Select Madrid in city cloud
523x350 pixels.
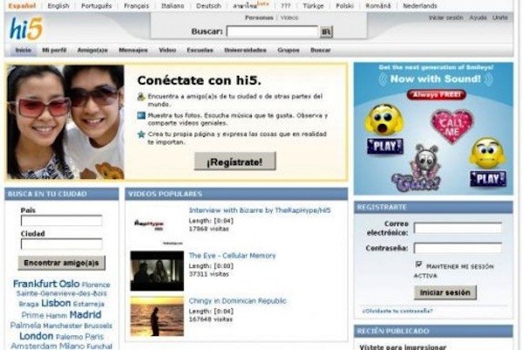pyautogui.click(x=85, y=314)
